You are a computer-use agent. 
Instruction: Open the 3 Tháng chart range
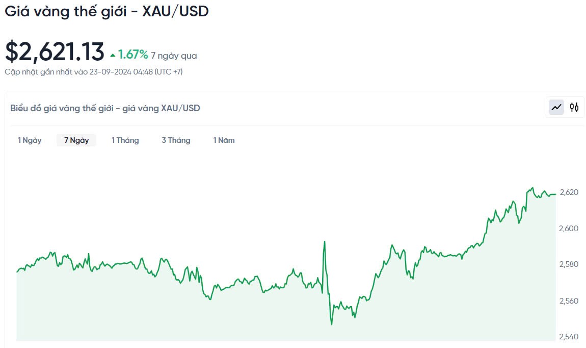pyautogui.click(x=176, y=140)
